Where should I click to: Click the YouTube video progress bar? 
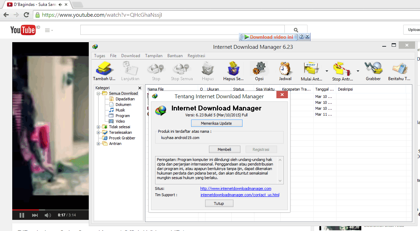click(x=50, y=210)
